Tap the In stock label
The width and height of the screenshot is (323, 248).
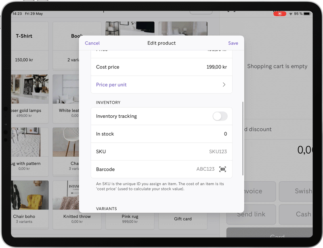(105, 134)
